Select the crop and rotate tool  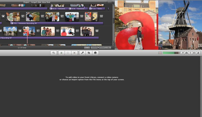click(x=89, y=53)
